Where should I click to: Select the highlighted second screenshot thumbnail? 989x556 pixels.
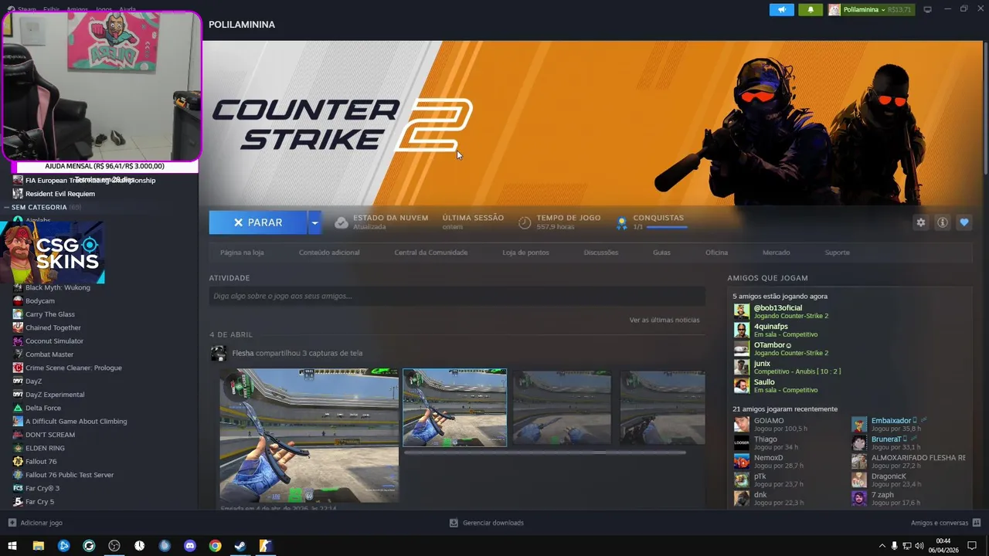[455, 408]
